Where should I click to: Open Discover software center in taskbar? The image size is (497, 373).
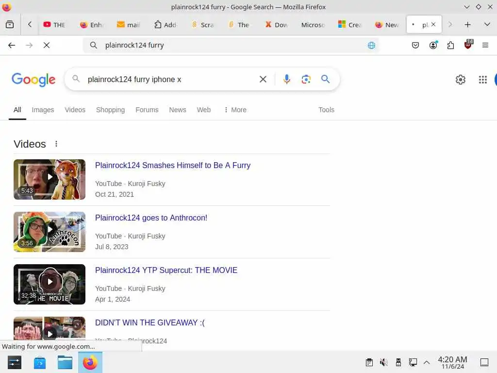[40, 362]
